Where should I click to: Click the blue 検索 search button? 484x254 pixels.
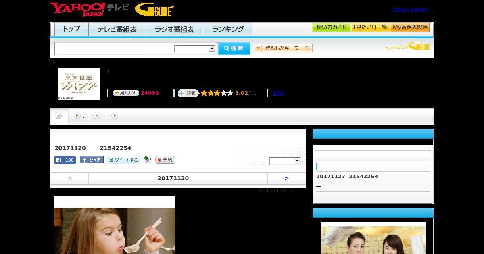(234, 48)
